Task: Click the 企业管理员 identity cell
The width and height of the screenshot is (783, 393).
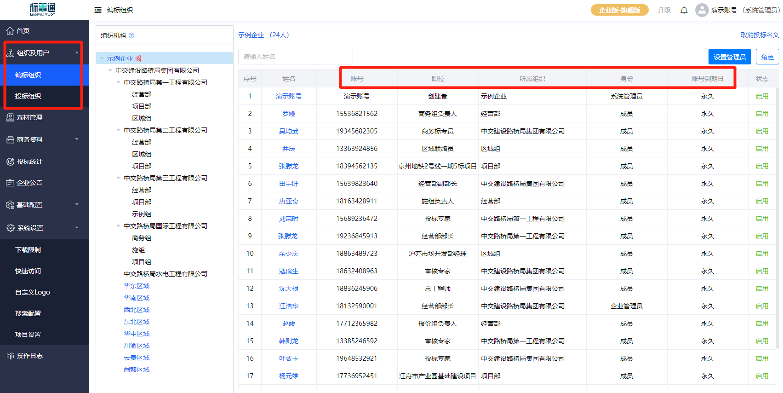Action: (626, 306)
